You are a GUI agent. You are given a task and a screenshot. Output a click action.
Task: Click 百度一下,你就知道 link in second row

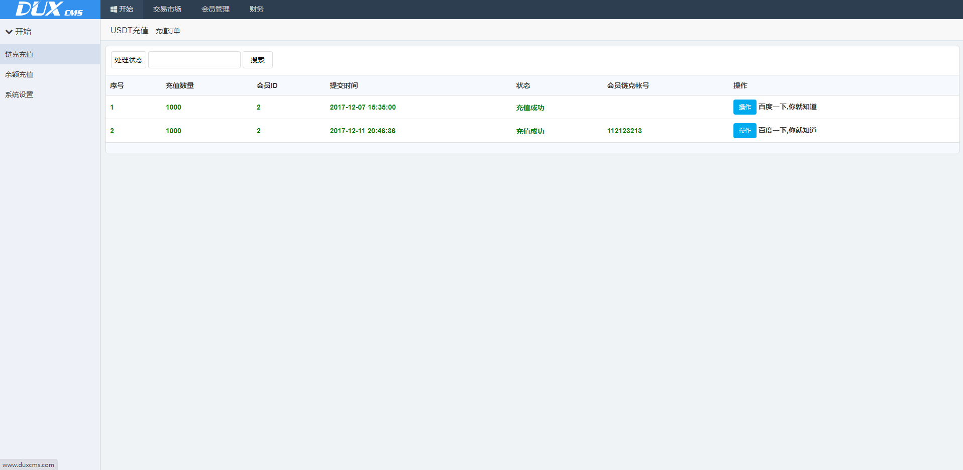point(787,130)
